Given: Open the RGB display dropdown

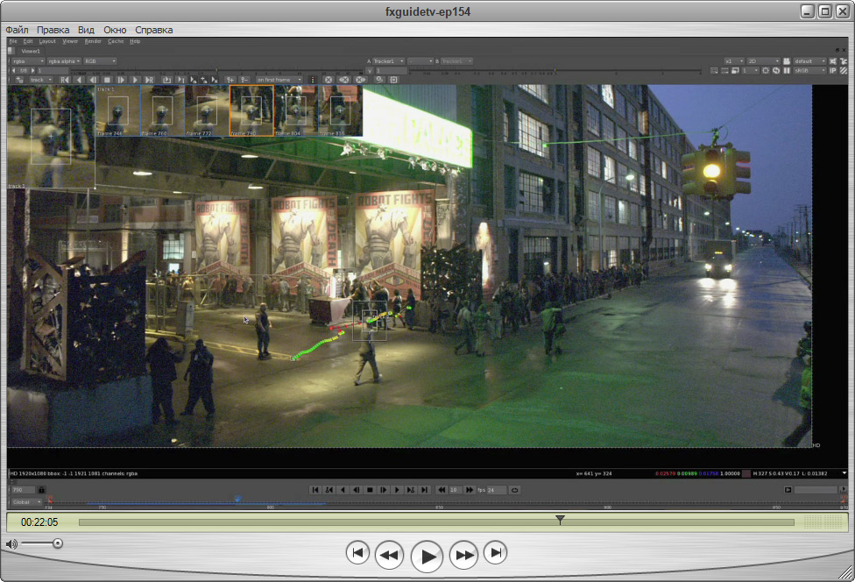Looking at the screenshot, I should 100,61.
